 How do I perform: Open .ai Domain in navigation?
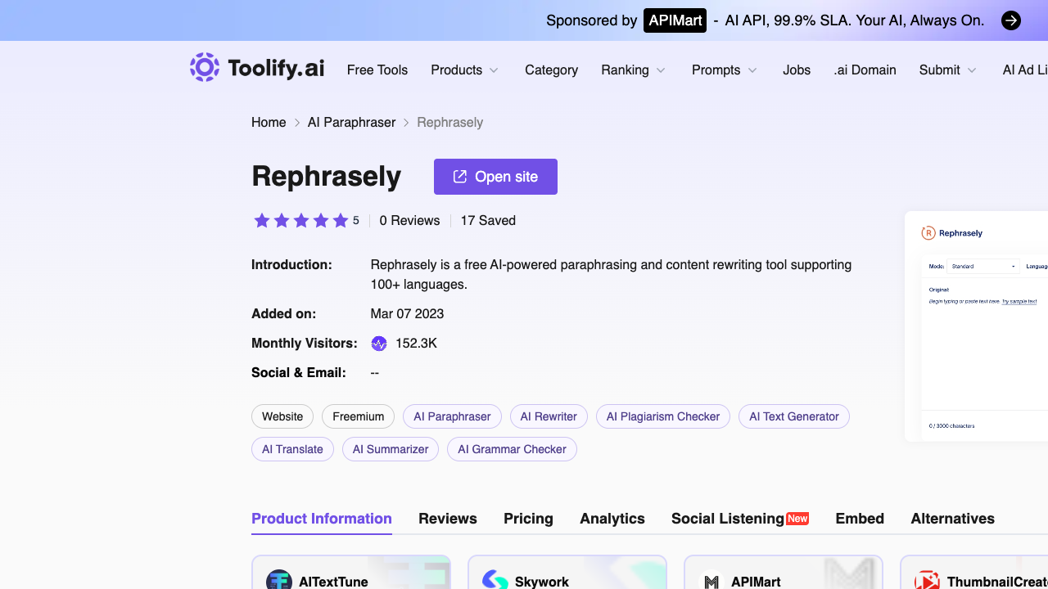point(865,70)
